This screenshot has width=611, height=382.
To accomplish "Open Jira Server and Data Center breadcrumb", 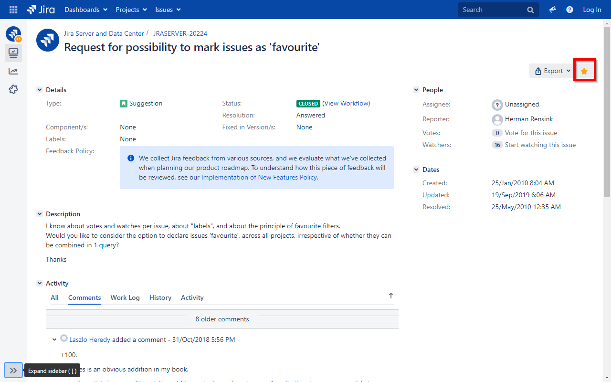I will (104, 33).
